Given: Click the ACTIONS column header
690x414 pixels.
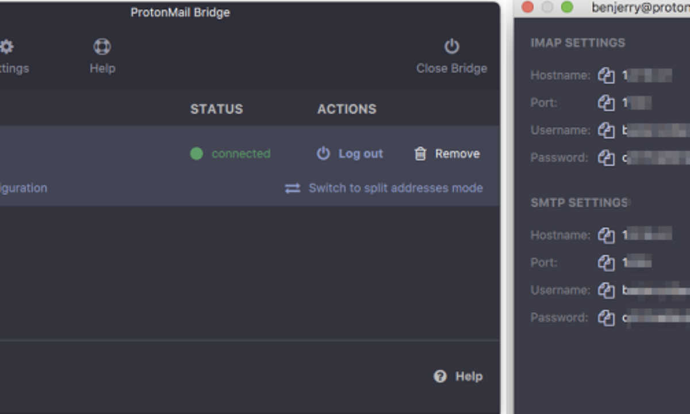Looking at the screenshot, I should click(347, 109).
